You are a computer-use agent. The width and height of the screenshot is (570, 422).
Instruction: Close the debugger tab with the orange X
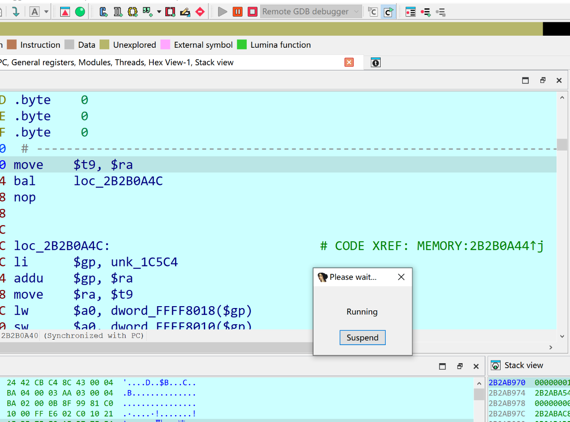coord(349,62)
